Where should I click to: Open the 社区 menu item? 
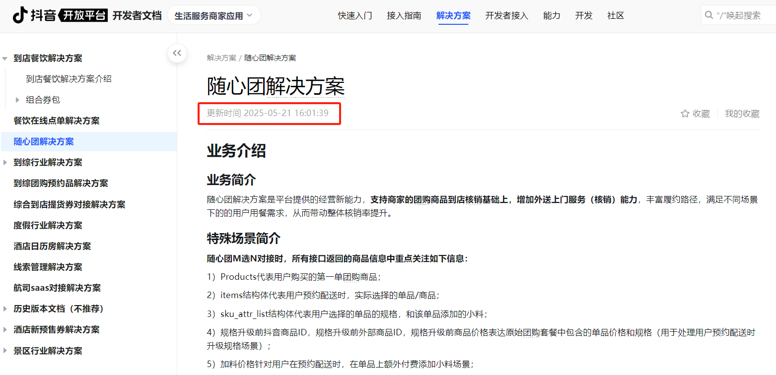pos(616,15)
